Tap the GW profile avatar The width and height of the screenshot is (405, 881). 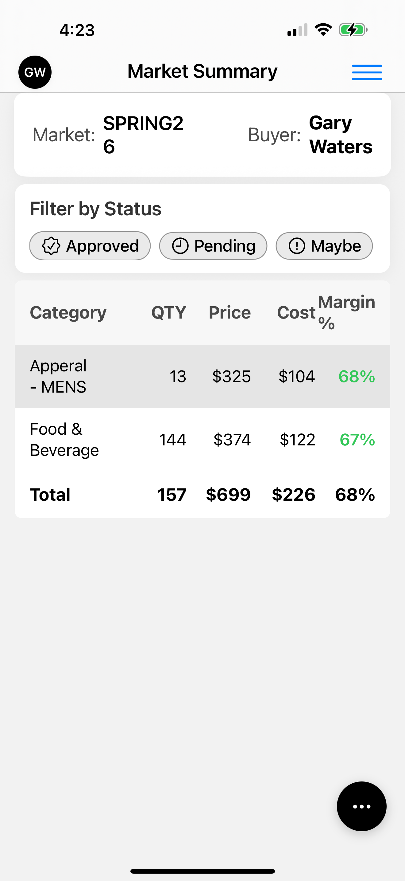tap(35, 72)
